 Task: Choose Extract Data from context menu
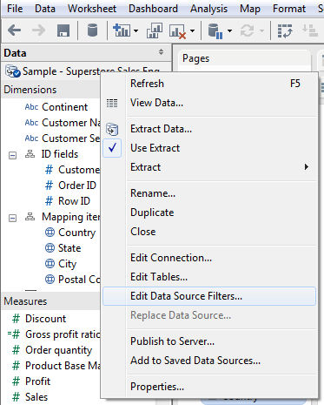(x=209, y=129)
